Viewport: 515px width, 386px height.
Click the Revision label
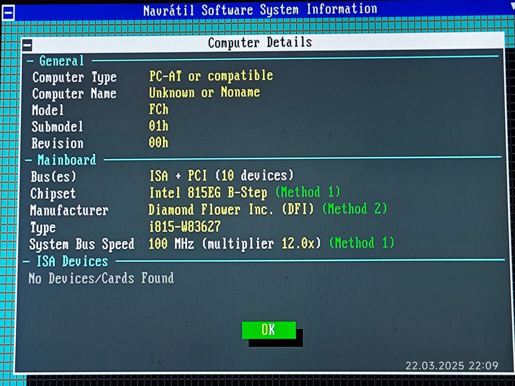[57, 144]
